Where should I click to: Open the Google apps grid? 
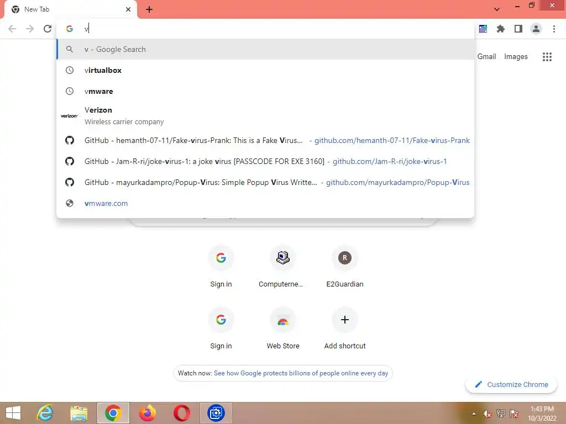tap(547, 57)
